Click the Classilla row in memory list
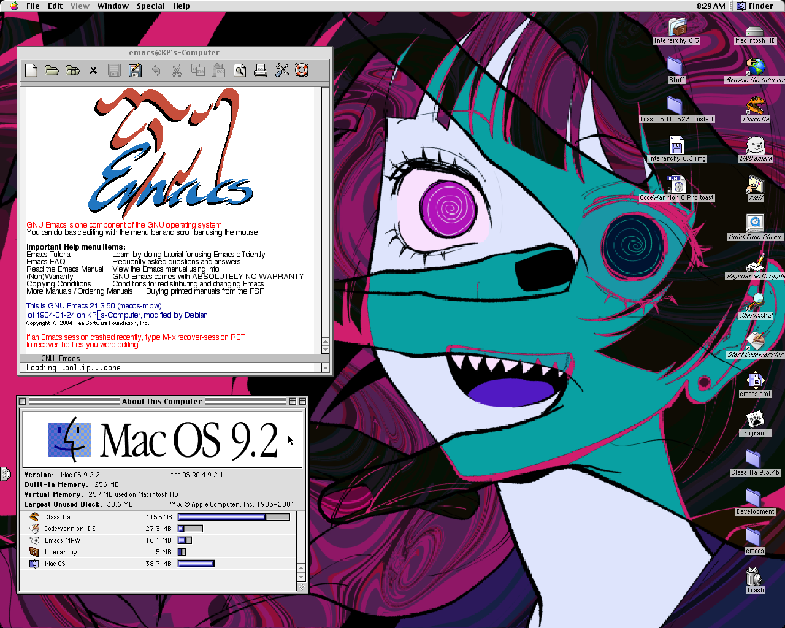The width and height of the screenshot is (785, 628). (x=159, y=517)
